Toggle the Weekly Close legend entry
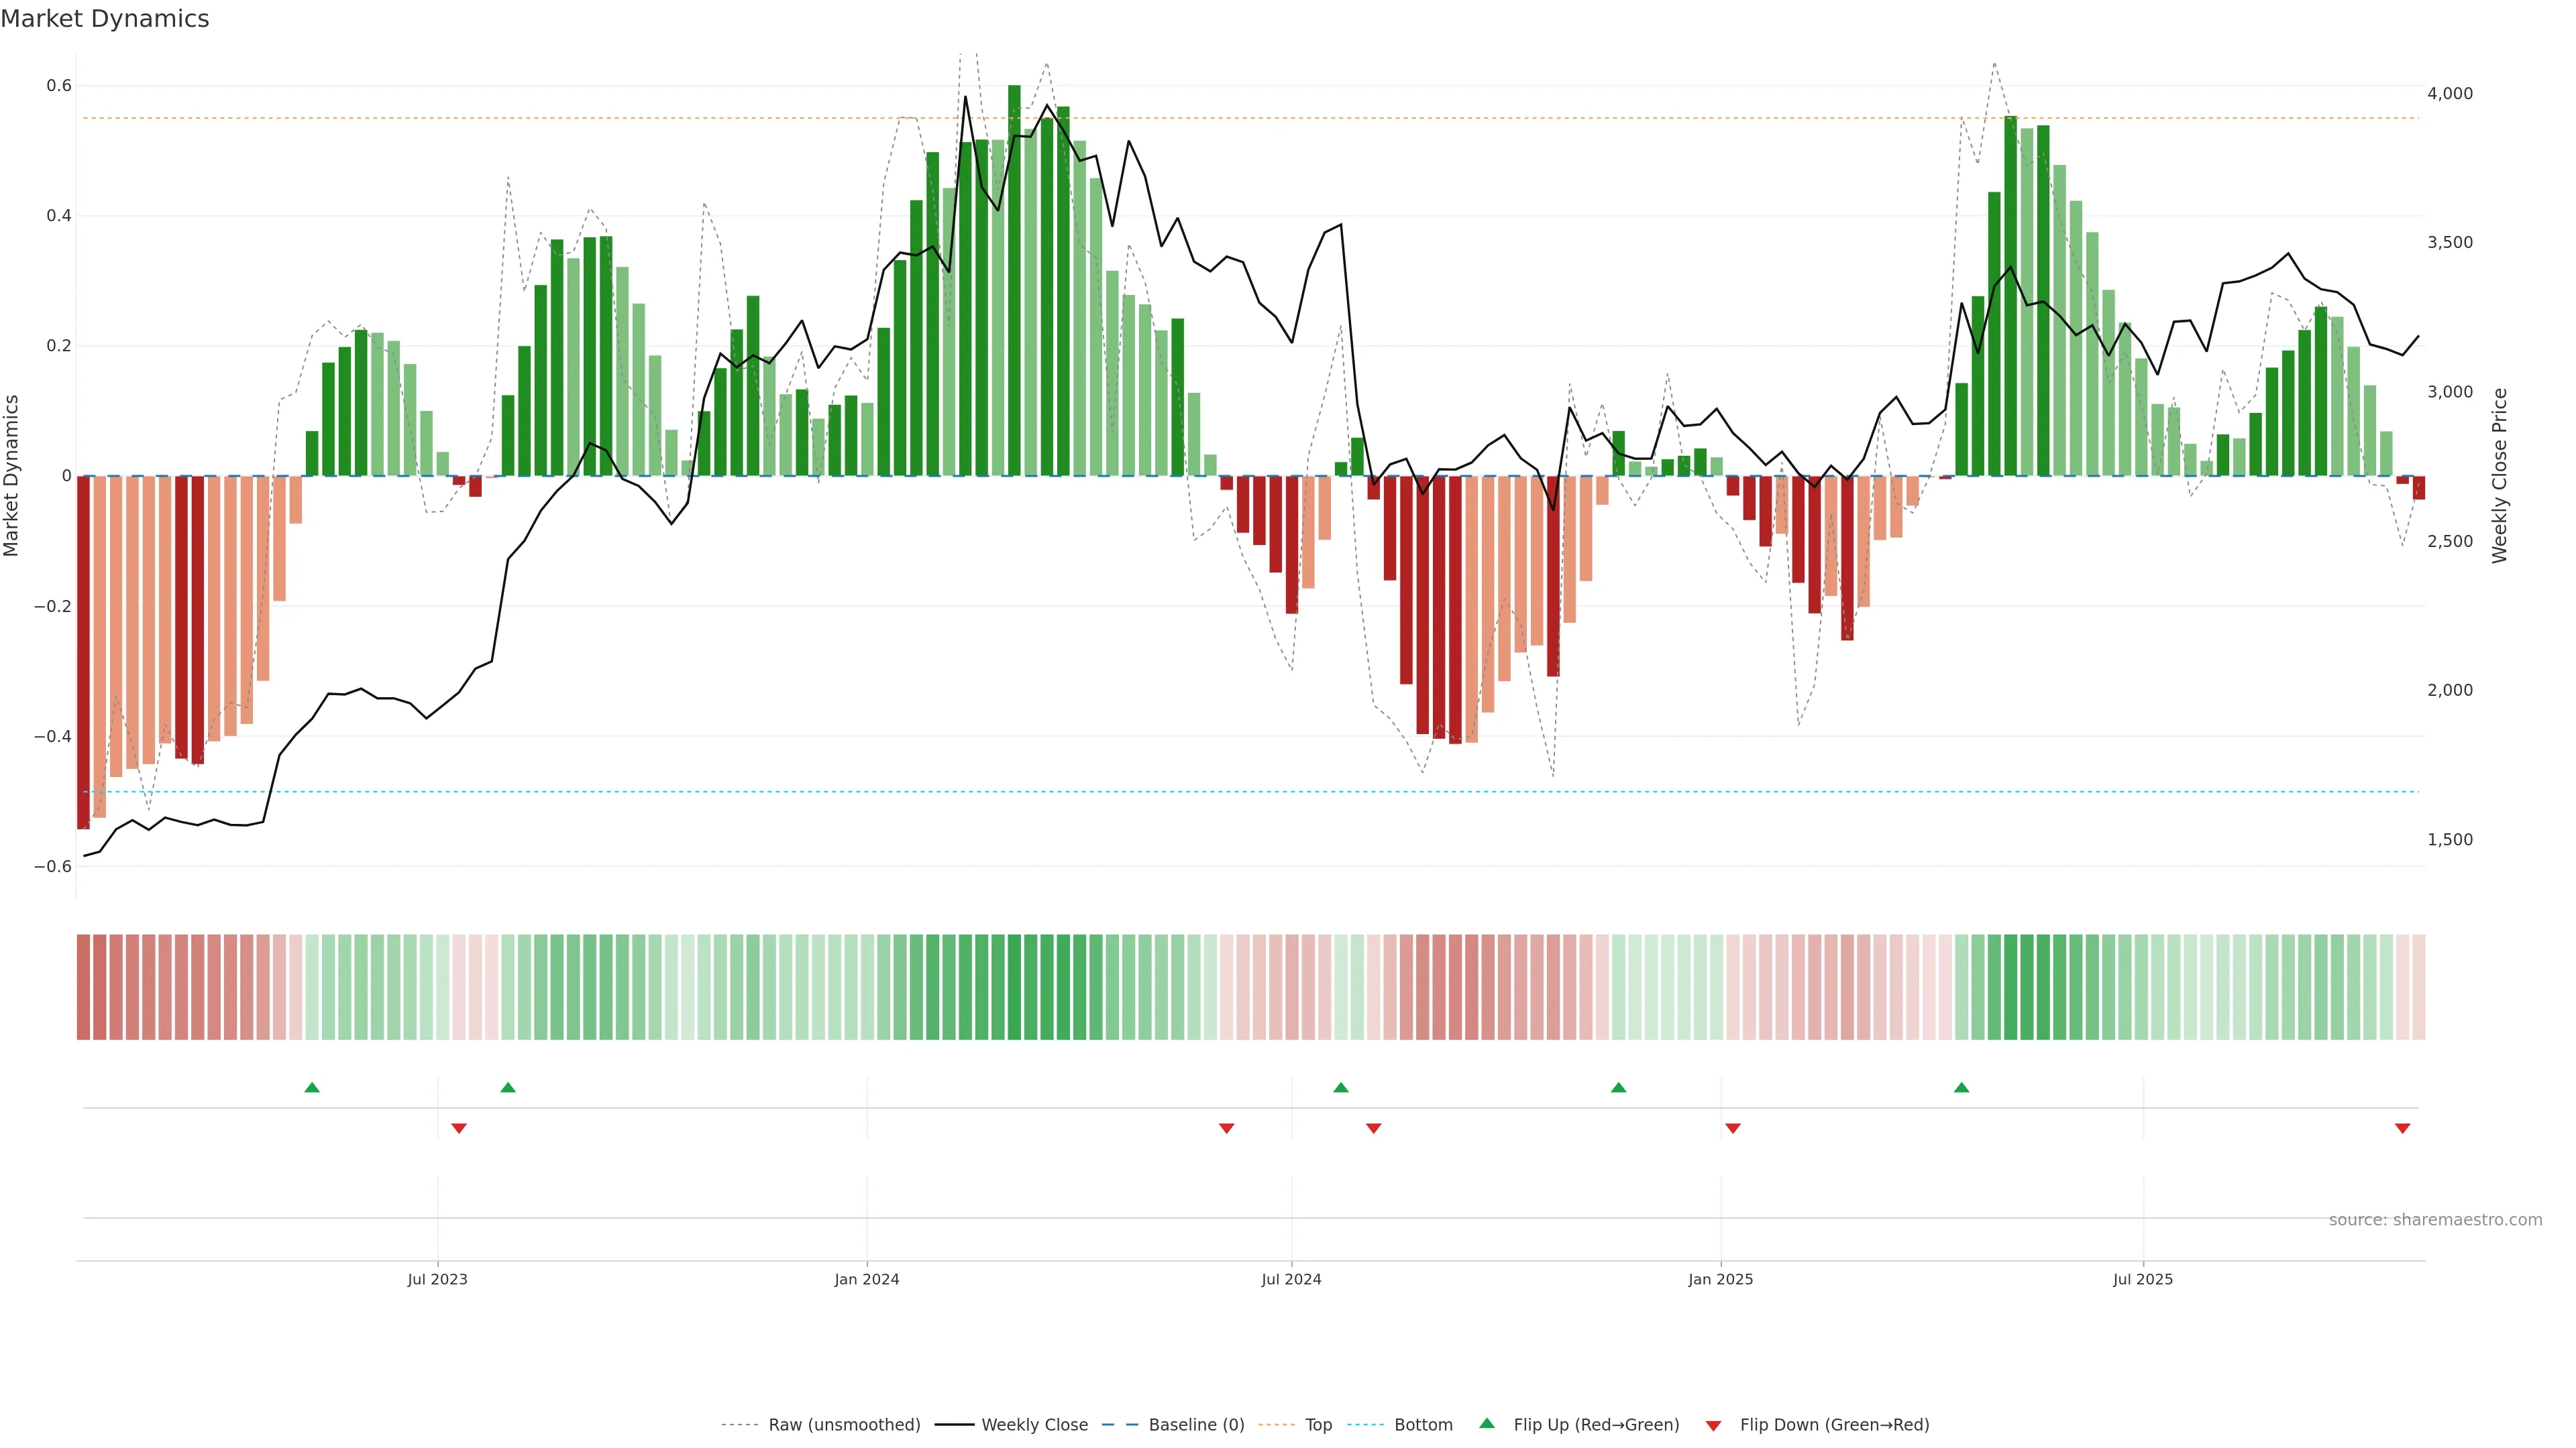The height and width of the screenshot is (1448, 2576). pos(1034,1425)
